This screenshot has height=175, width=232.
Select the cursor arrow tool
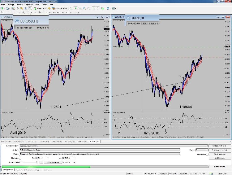coord(2,12)
